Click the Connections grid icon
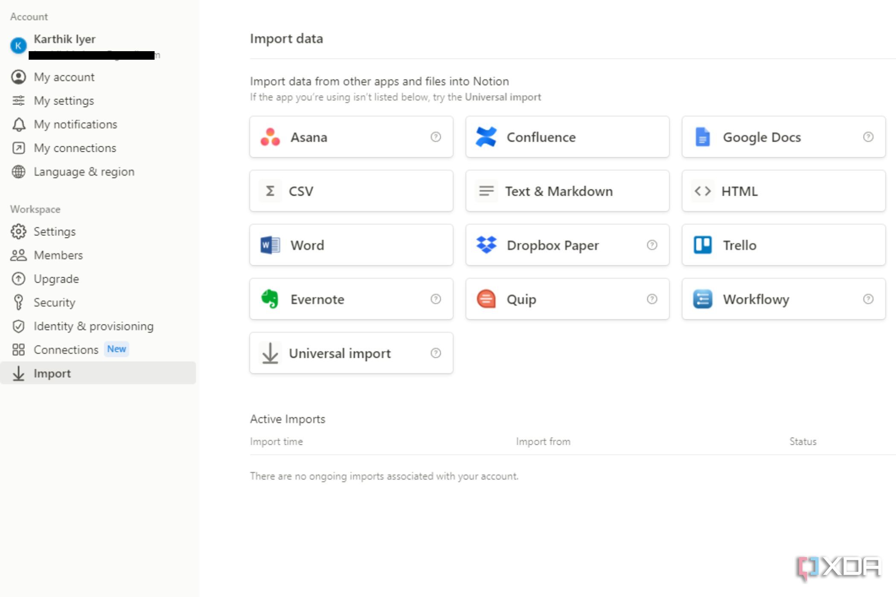Screen dimensions: 896x597 pyautogui.click(x=18, y=350)
